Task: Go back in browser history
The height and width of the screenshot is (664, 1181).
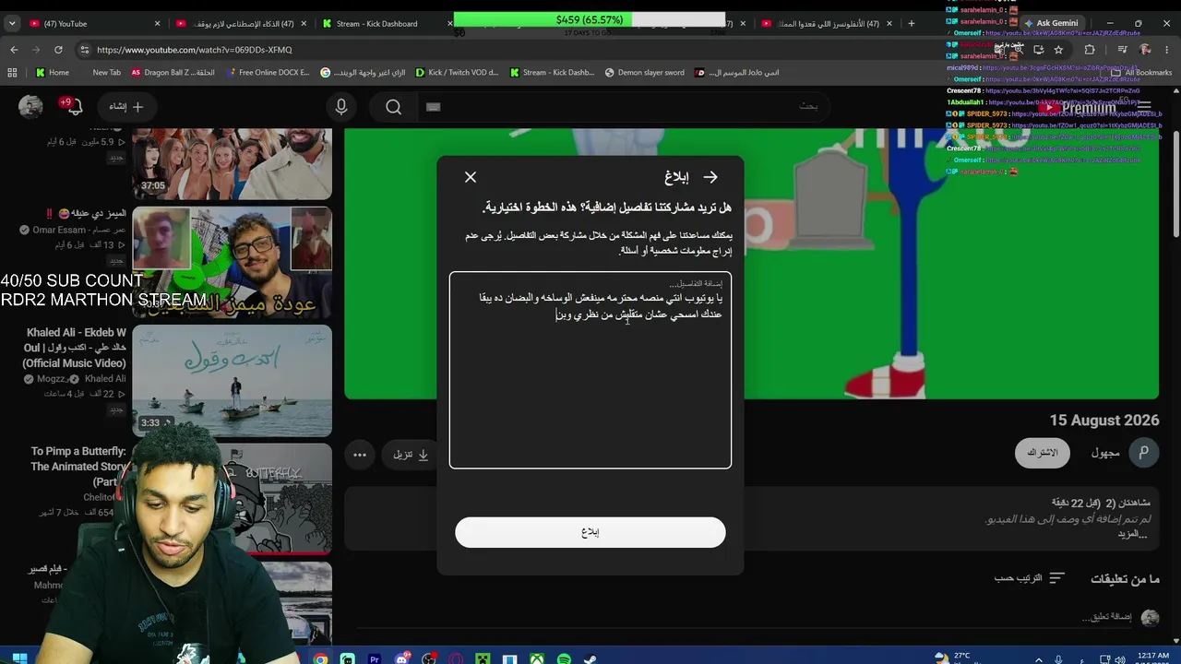Action: coord(14,50)
